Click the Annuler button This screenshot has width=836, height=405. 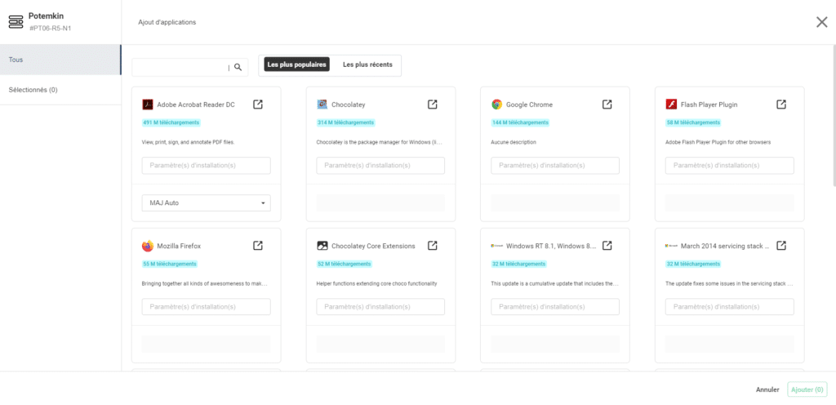(767, 389)
